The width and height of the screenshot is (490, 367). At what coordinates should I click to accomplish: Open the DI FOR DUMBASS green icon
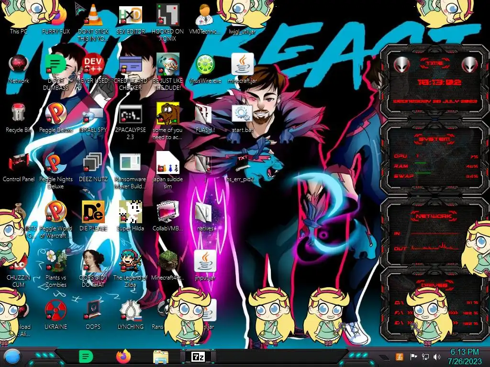click(x=56, y=64)
